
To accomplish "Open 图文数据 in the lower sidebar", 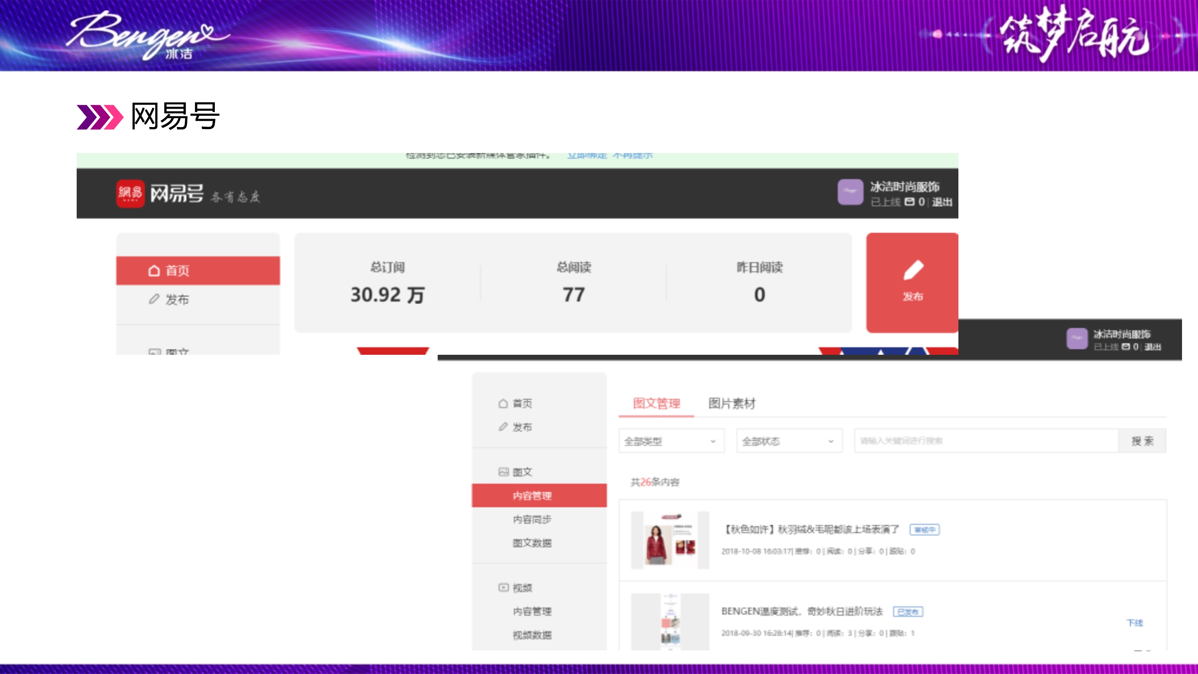I will coord(532,543).
